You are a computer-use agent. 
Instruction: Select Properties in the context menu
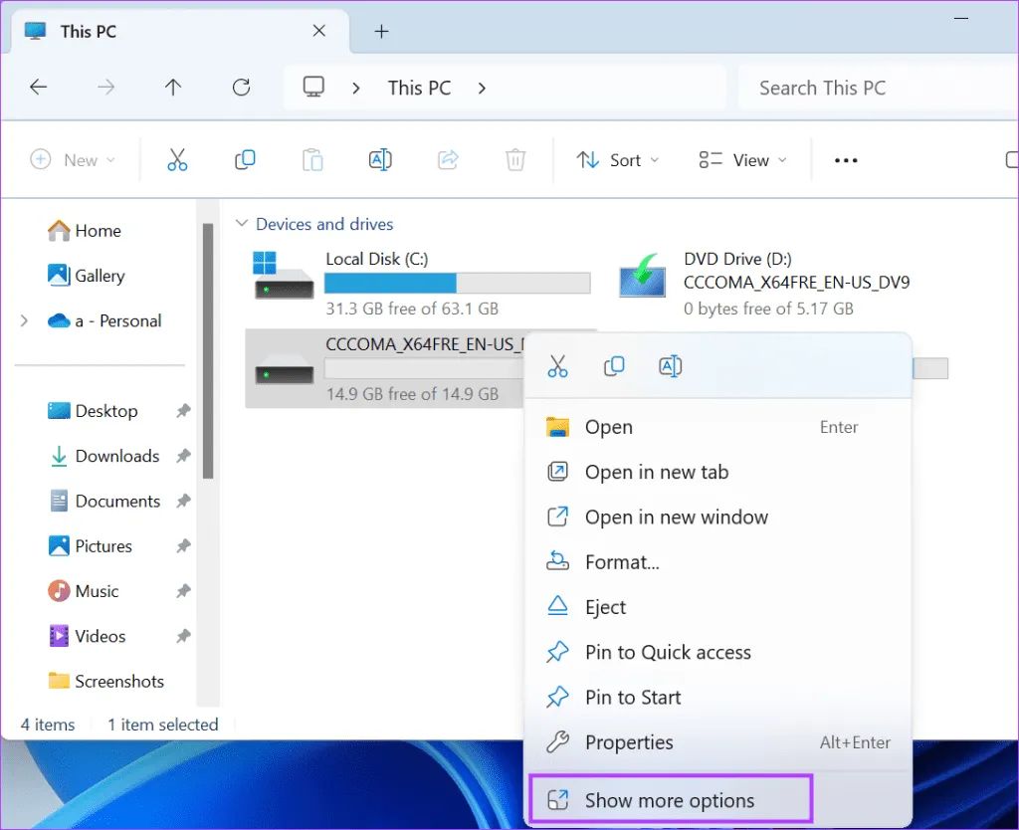click(629, 742)
